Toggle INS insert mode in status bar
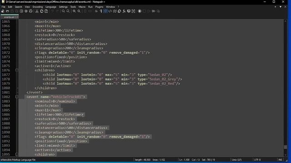The image size is (291, 163). (280, 160)
